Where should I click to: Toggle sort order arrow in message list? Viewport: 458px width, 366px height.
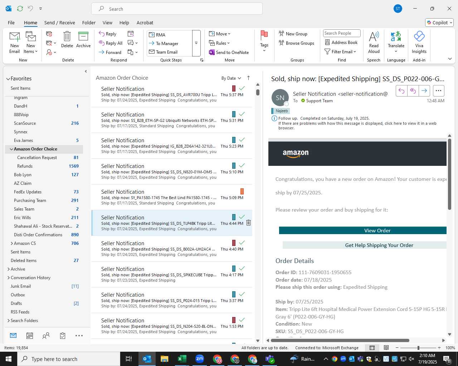[248, 78]
